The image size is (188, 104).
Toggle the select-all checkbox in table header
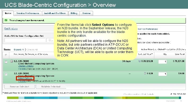point(6,55)
